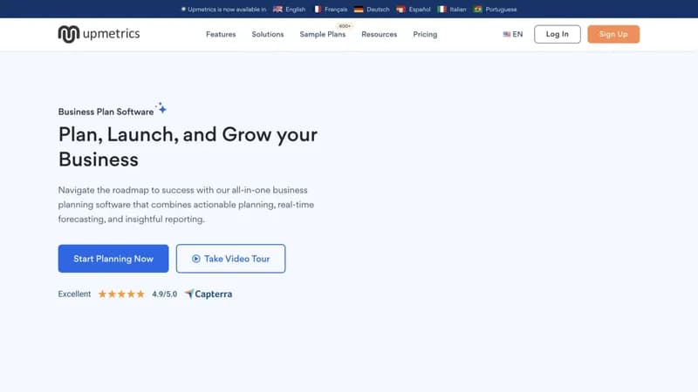Open the Resources menu
The height and width of the screenshot is (392, 698).
pyautogui.click(x=380, y=34)
